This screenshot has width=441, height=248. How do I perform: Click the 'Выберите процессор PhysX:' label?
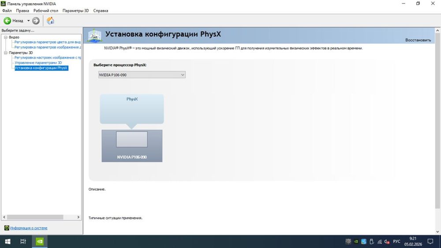click(120, 65)
